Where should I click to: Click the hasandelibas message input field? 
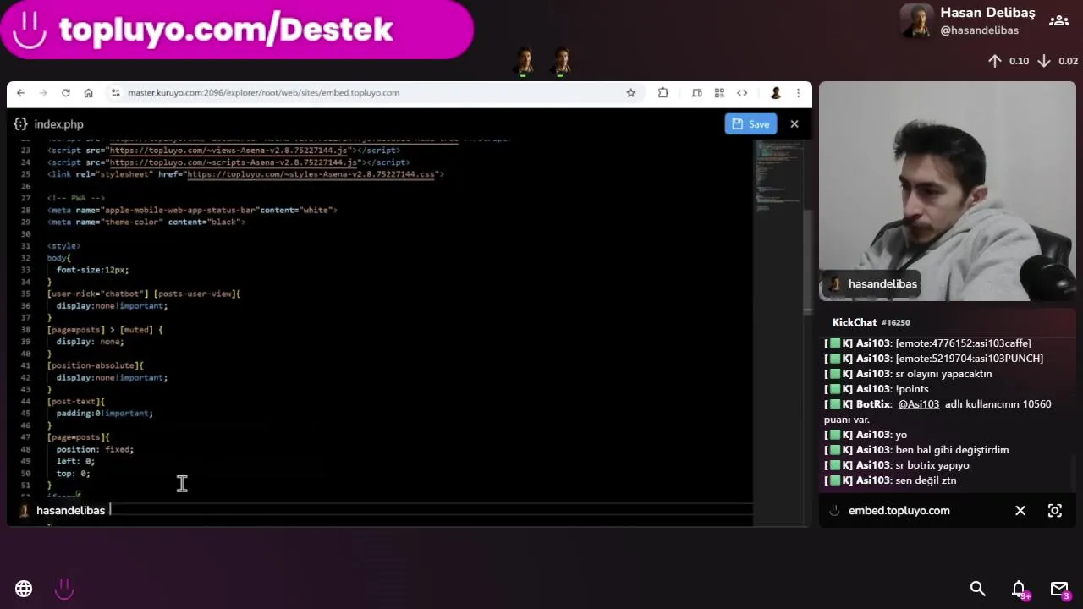click(x=430, y=510)
